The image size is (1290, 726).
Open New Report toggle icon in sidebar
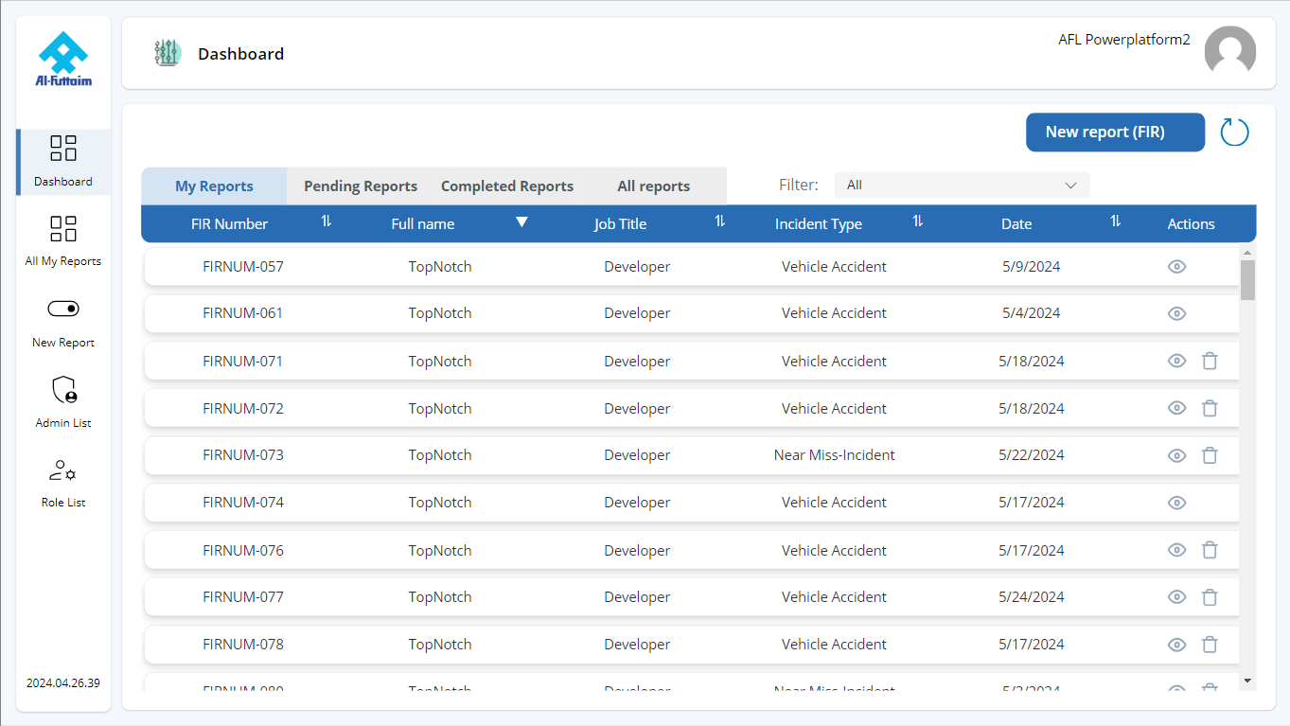click(x=63, y=309)
